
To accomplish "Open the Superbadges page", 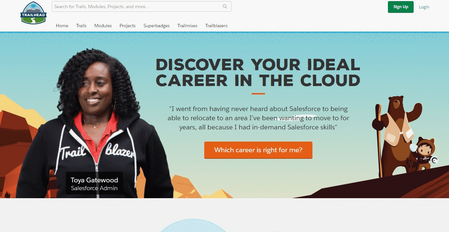I will tap(156, 26).
